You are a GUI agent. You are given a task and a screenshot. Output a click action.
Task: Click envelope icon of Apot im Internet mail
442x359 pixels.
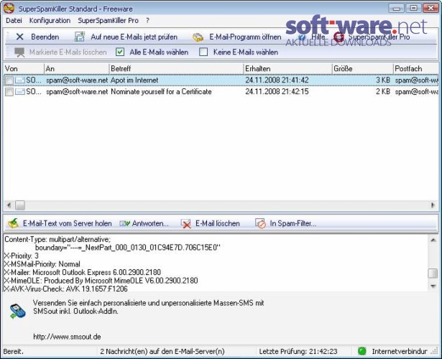19,80
